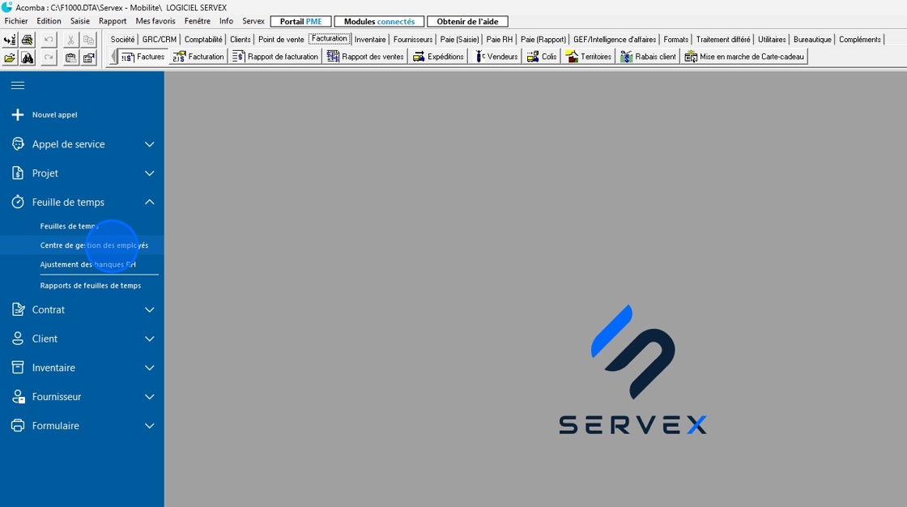The width and height of the screenshot is (907, 507).
Task: Switch to the Traitement différé tab
Action: pos(723,40)
